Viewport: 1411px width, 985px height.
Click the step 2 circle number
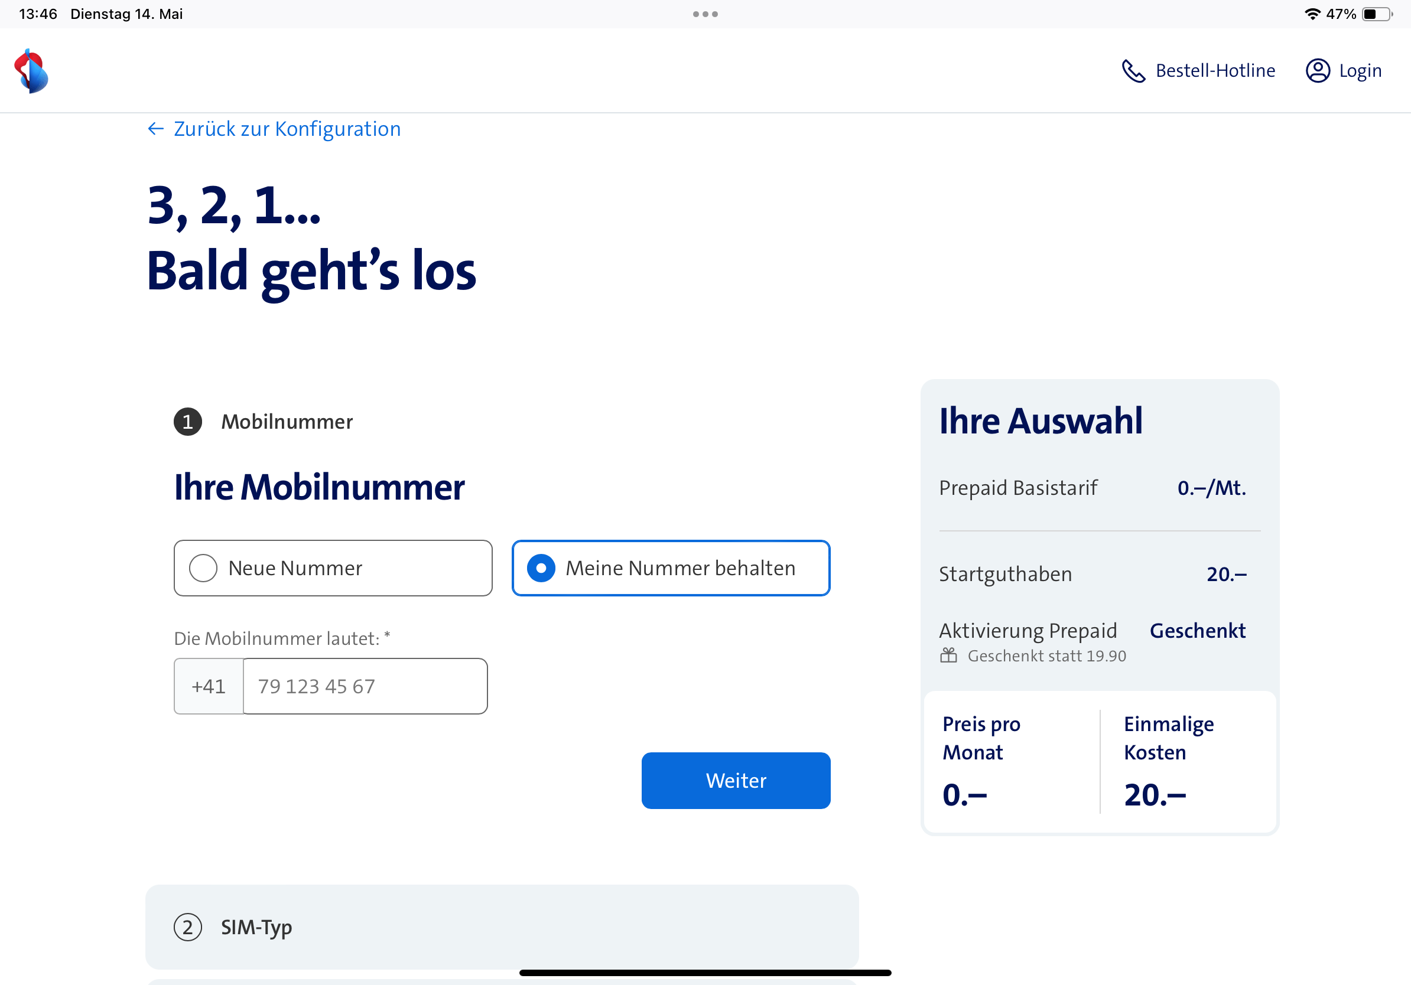pos(188,927)
